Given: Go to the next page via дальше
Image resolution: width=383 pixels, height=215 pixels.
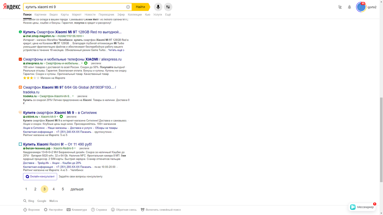Looking at the screenshot, I should pyautogui.click(x=77, y=189).
